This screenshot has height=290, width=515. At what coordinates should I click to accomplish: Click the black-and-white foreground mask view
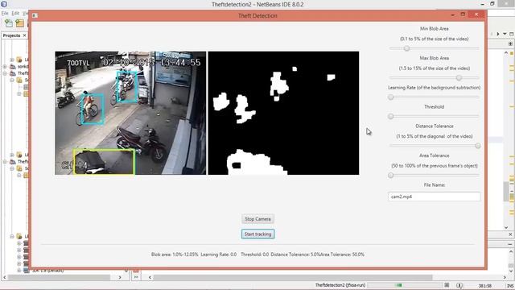pos(283,113)
